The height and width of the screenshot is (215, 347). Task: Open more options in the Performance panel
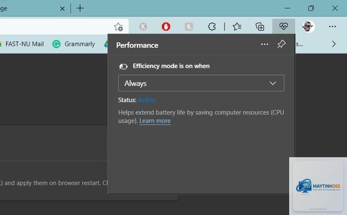coord(265,44)
